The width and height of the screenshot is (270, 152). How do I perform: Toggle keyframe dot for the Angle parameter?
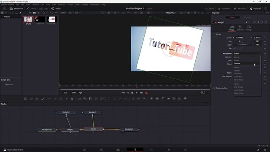click(265, 45)
